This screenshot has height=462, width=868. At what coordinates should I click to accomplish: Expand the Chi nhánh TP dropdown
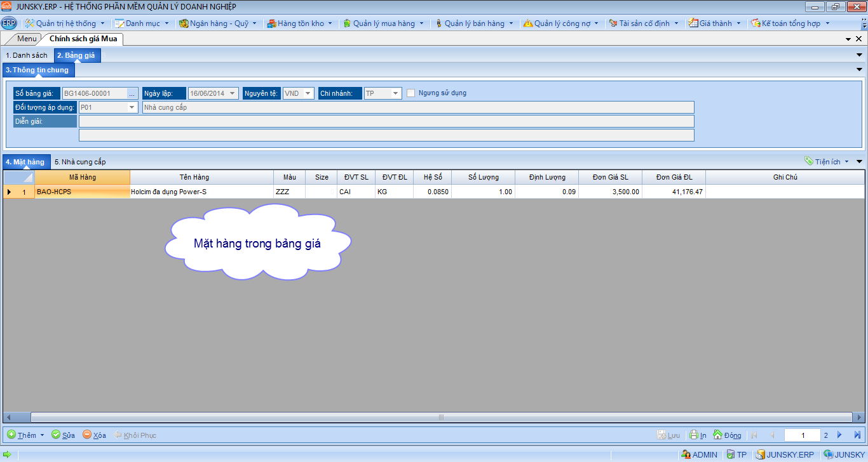395,93
